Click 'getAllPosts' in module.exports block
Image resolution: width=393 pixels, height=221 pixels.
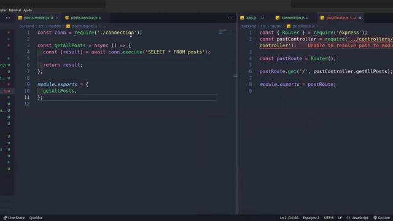[x=59, y=91]
